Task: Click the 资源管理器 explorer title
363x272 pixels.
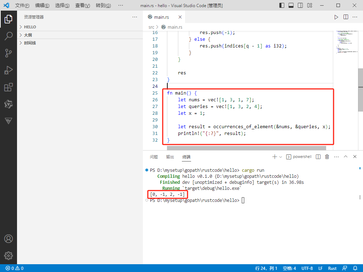Action: (x=34, y=17)
